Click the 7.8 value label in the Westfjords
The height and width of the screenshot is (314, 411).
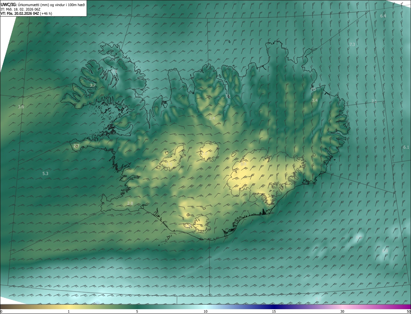click(114, 71)
